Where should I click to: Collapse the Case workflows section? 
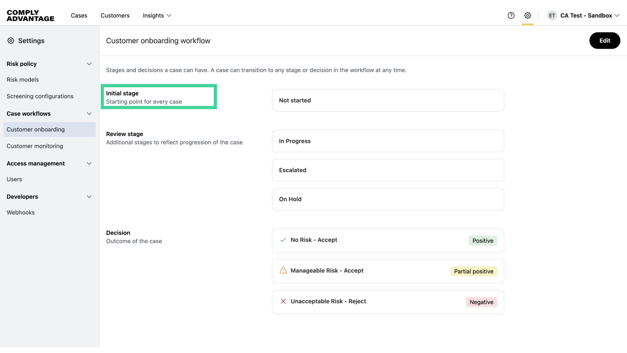click(89, 114)
